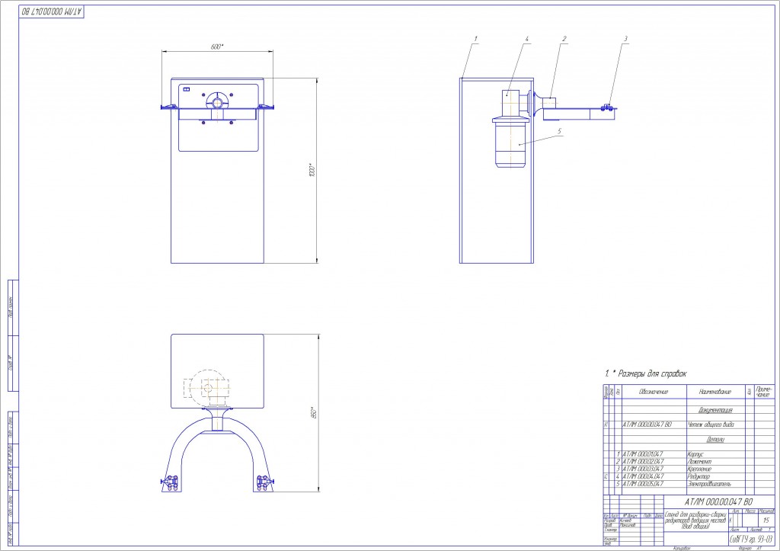Viewport: 780px width, 551px height.
Task: Click the 'Примечание' column header
Action: click(764, 391)
